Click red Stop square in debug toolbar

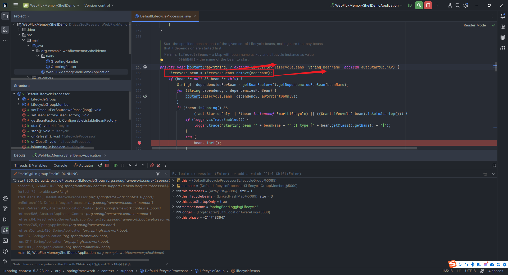(x=107, y=165)
